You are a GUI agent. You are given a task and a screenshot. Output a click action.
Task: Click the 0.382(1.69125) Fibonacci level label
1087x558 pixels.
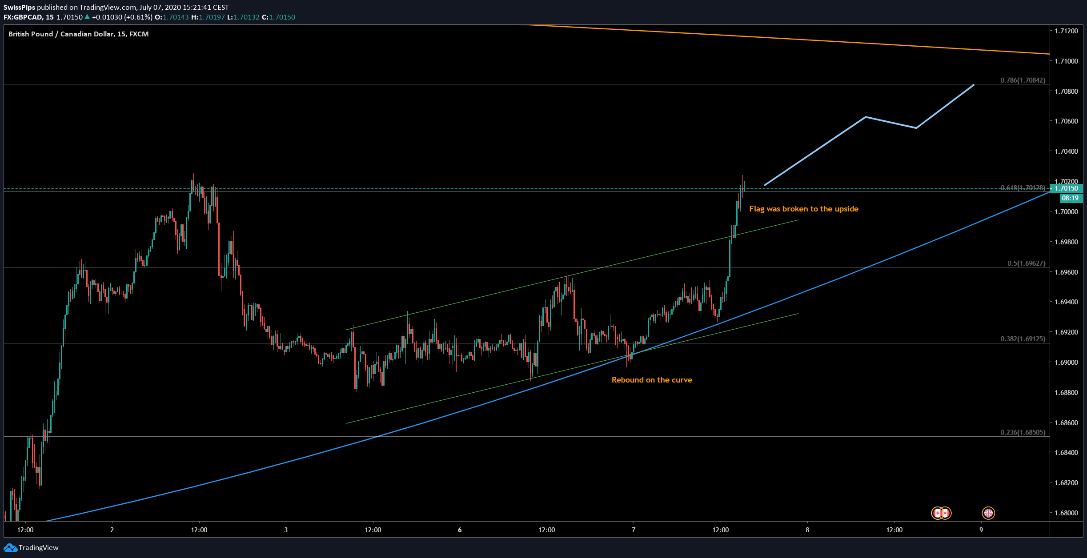click(x=1023, y=339)
